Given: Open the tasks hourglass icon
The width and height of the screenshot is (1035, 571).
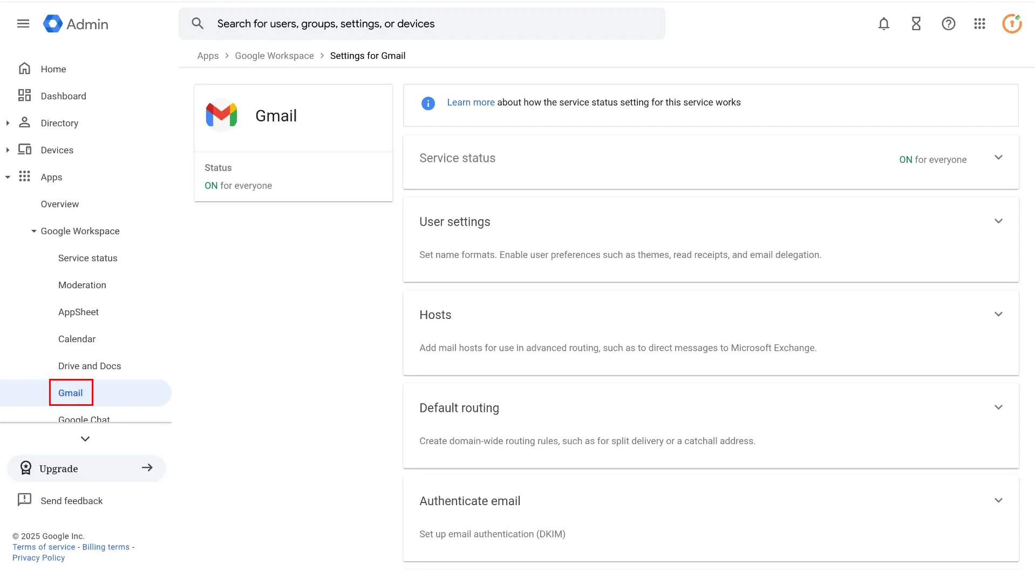Looking at the screenshot, I should click(916, 24).
